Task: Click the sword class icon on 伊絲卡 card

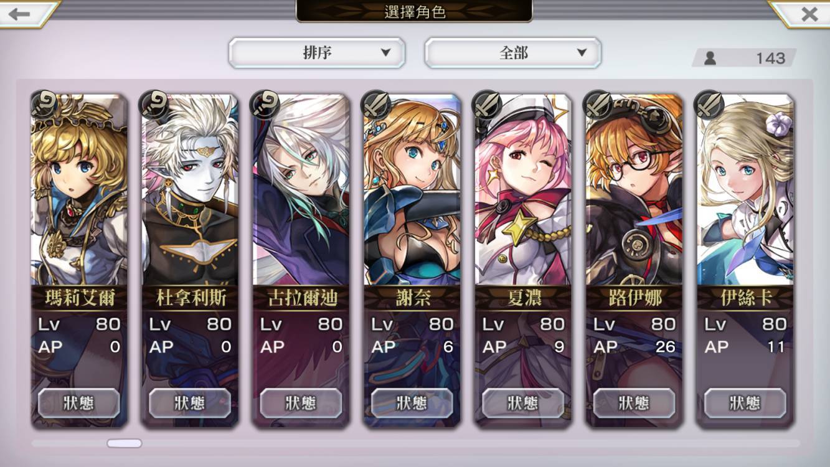Action: pos(708,104)
